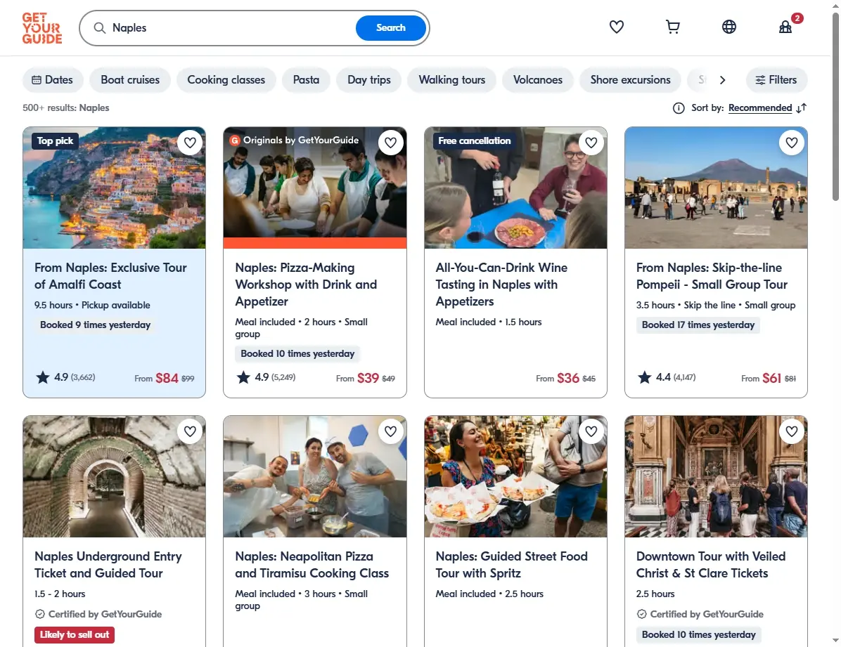This screenshot has width=841, height=647.
Task: Click the Top pick badge
Action: point(56,141)
